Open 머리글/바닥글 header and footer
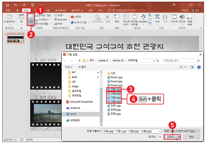The image size is (206, 144). pyautogui.click(x=134, y=20)
